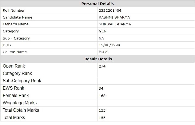Image resolution: width=195 pixels, height=125 pixels.
Task: Click the Candidate Name label
Action: (x=17, y=17)
